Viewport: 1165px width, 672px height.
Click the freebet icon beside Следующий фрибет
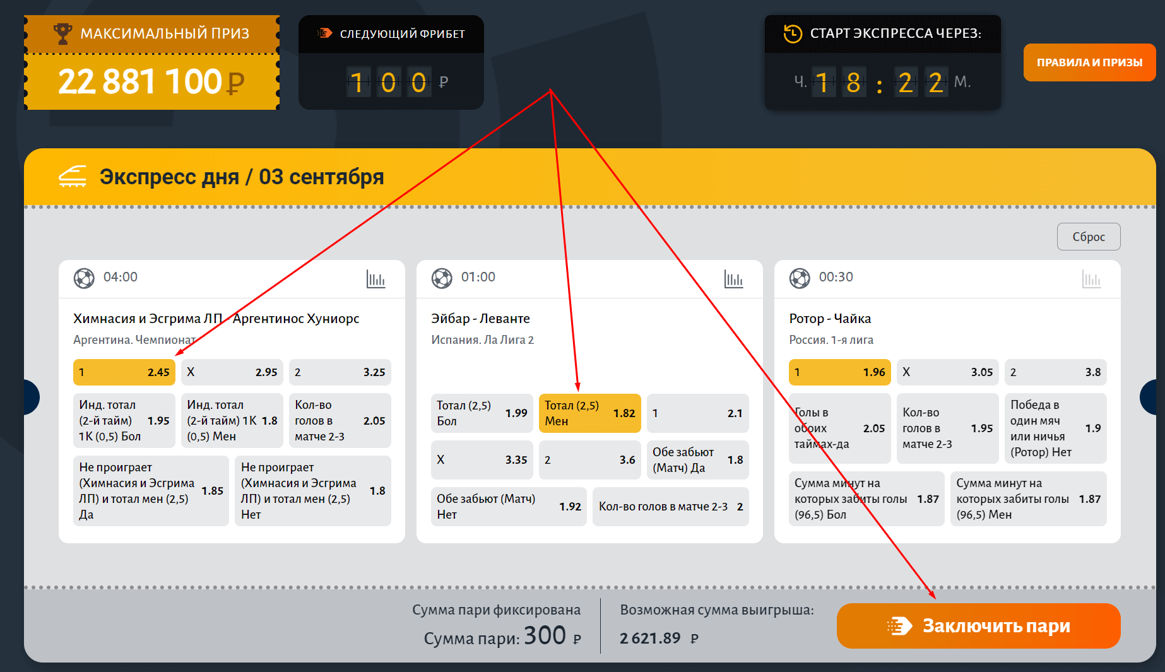(x=324, y=33)
